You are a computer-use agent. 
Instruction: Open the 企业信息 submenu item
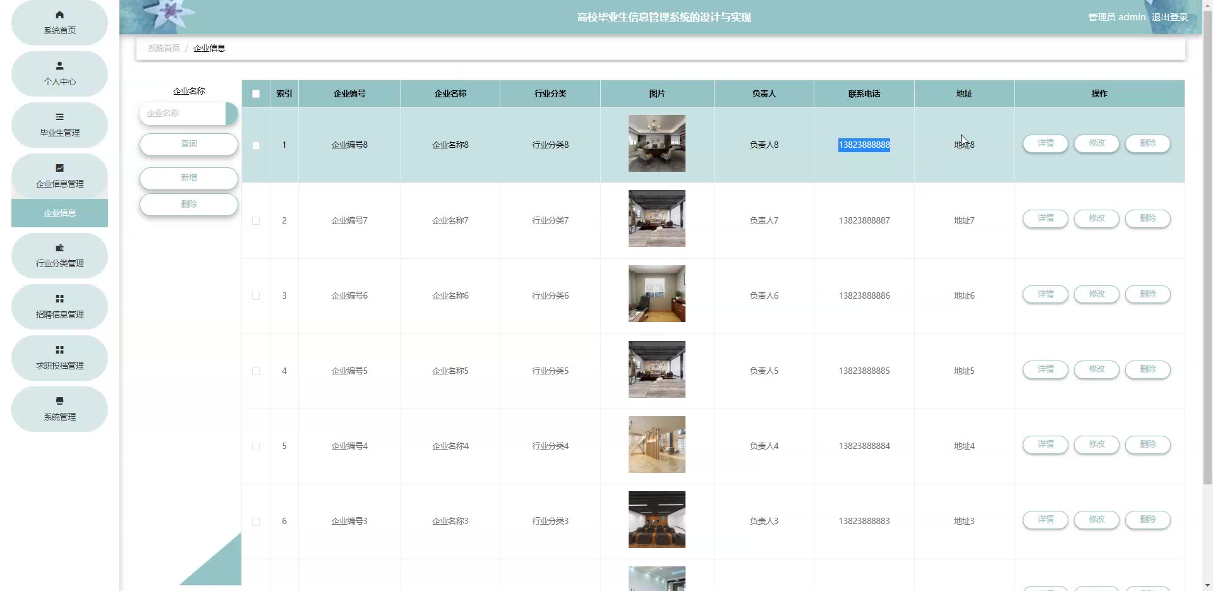[x=59, y=213]
